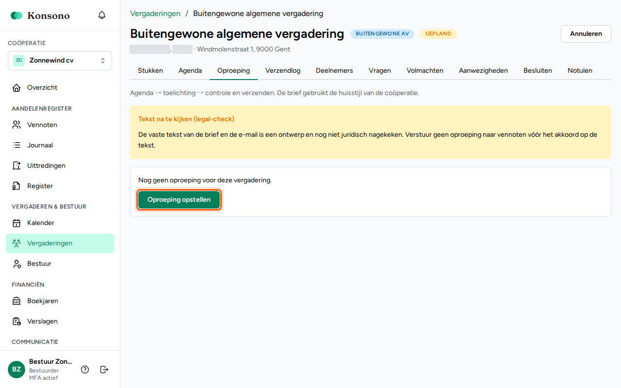Screen dimensions: 621x388
Task: Click the Kalender calendar icon
Action: coord(16,223)
